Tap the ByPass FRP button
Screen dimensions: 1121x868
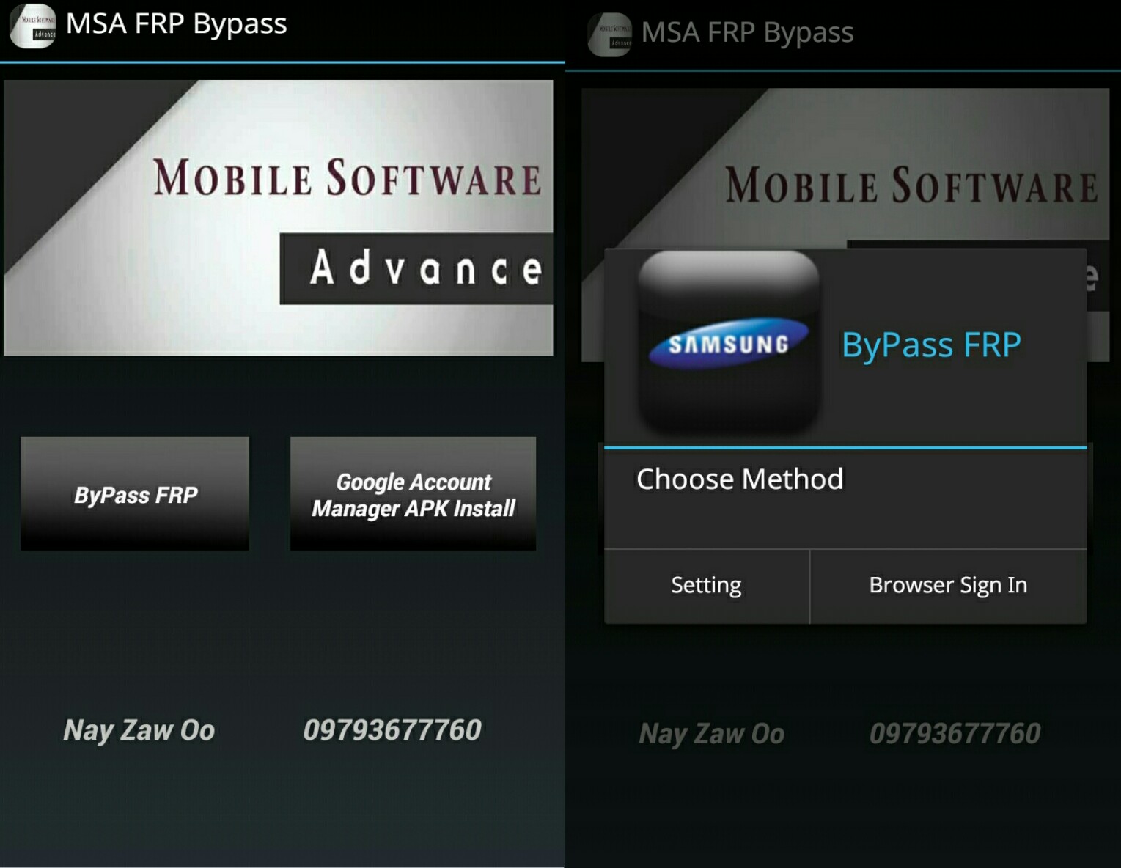[135, 493]
